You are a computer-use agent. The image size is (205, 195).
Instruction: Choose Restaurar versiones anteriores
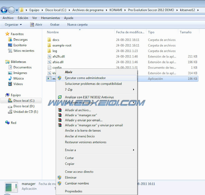96,142
